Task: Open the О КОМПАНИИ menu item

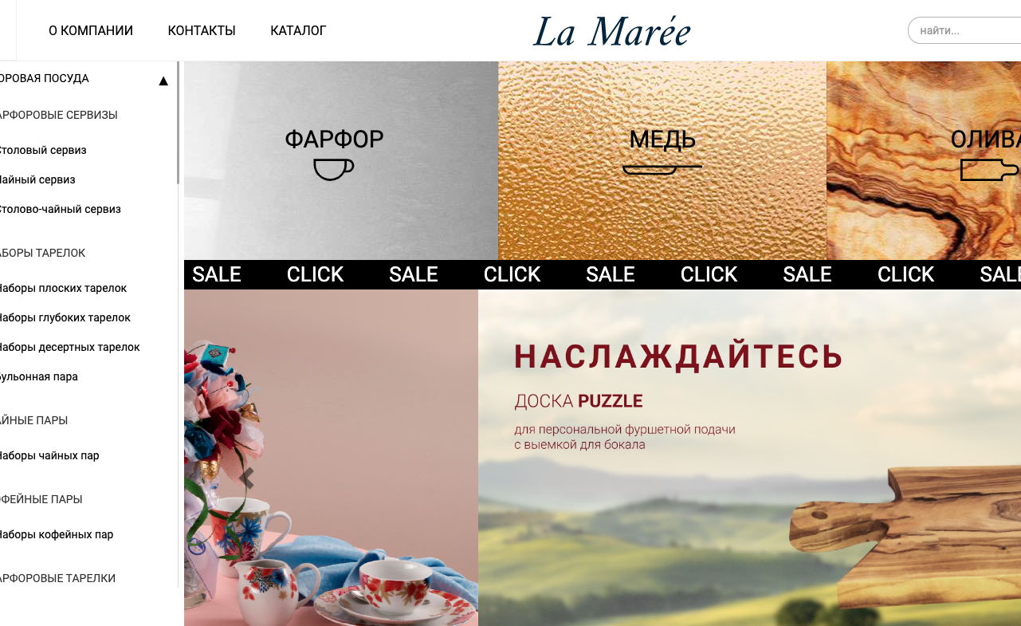Action: click(91, 31)
